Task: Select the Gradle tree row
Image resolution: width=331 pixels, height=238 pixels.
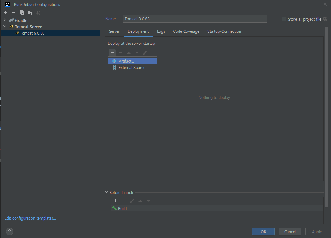Action: tap(51, 20)
